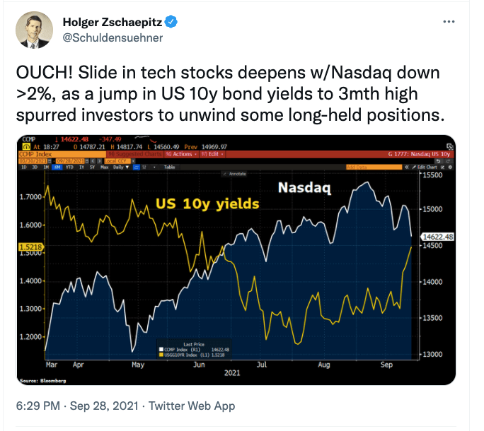The image size is (484, 431).
Task: Click the pop-out window icon on chart
Action: (449, 146)
